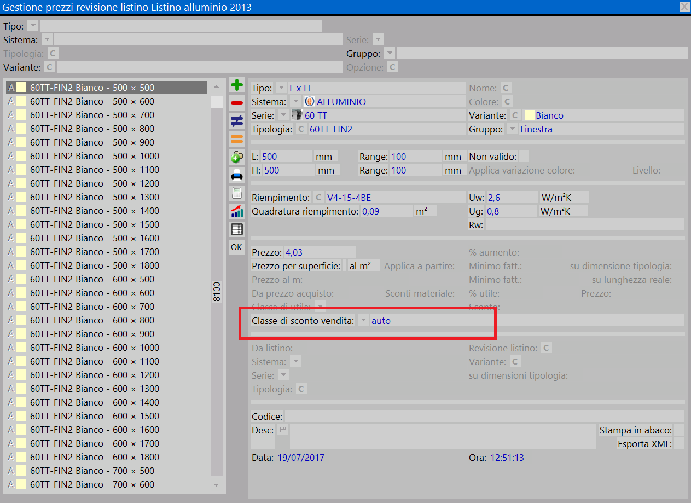The image size is (691, 503).
Task: Click the C button next to Riempimento
Action: [318, 198]
